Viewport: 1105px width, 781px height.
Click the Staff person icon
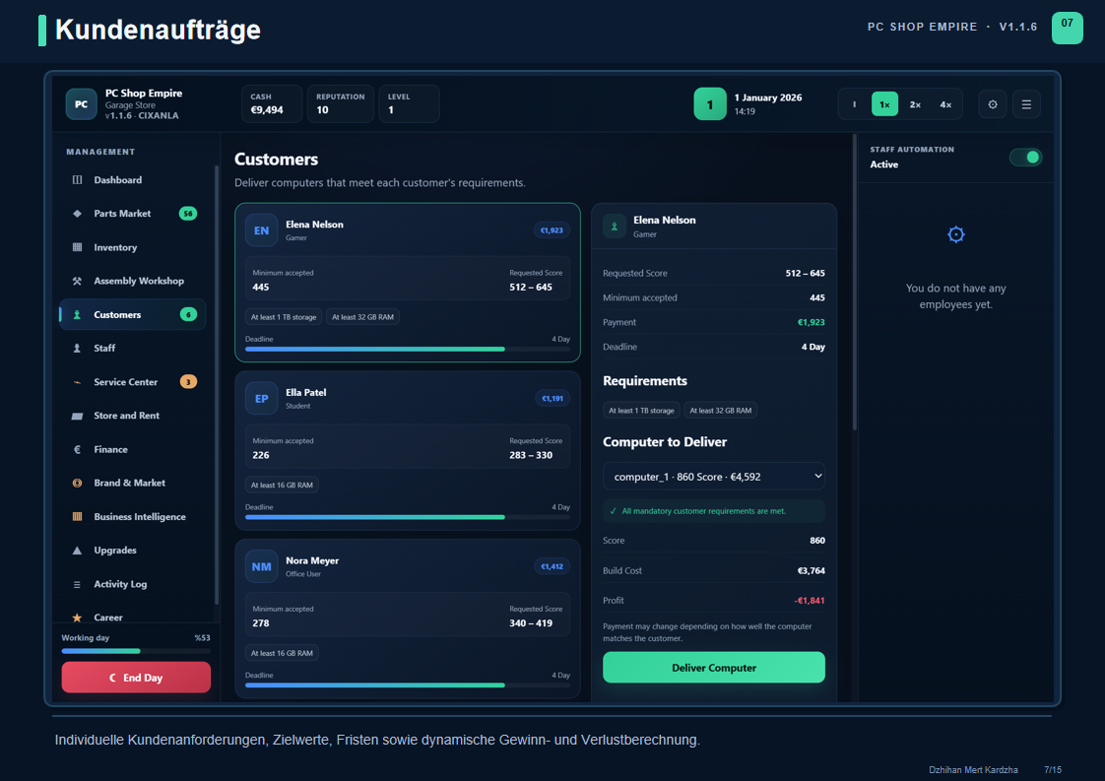(78, 349)
